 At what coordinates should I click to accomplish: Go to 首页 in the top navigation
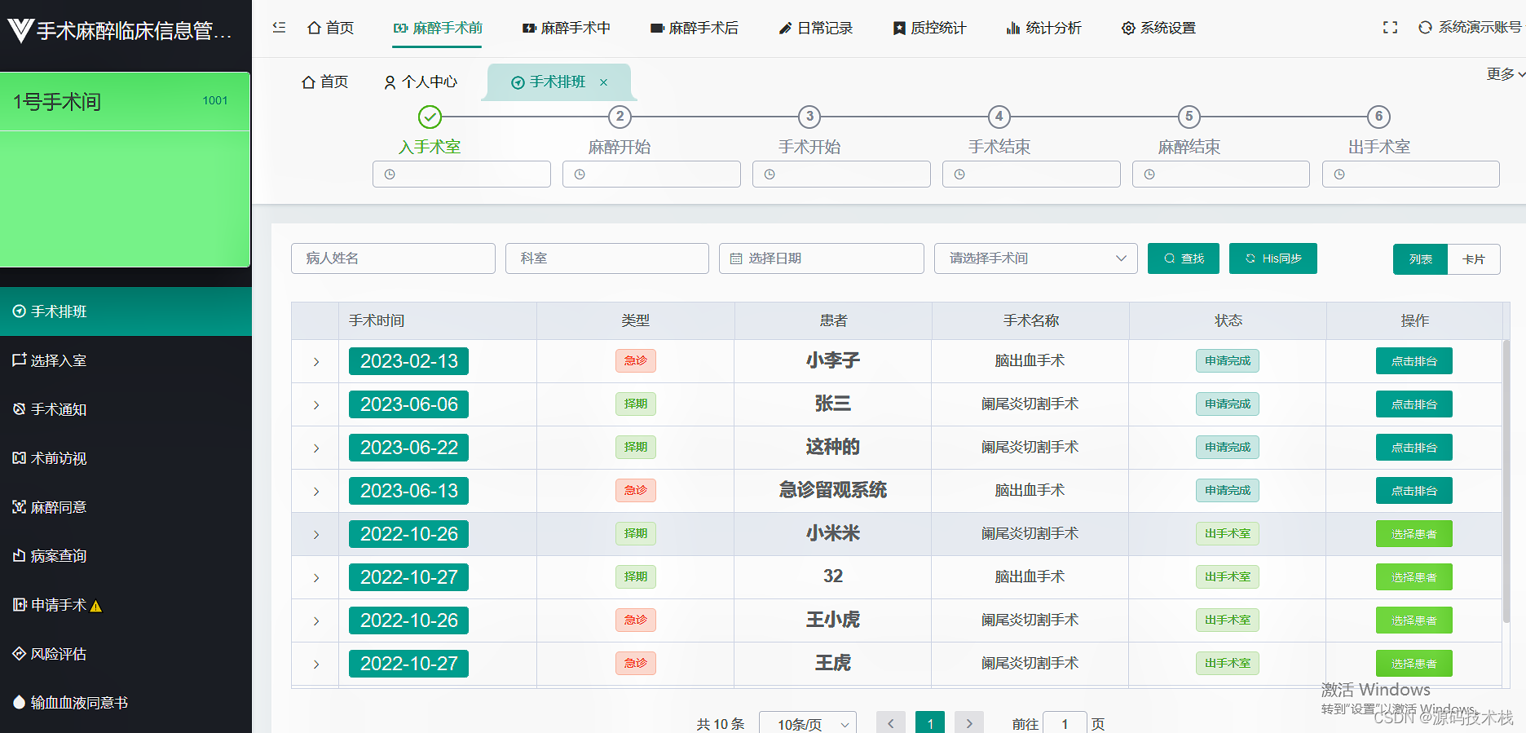[330, 28]
